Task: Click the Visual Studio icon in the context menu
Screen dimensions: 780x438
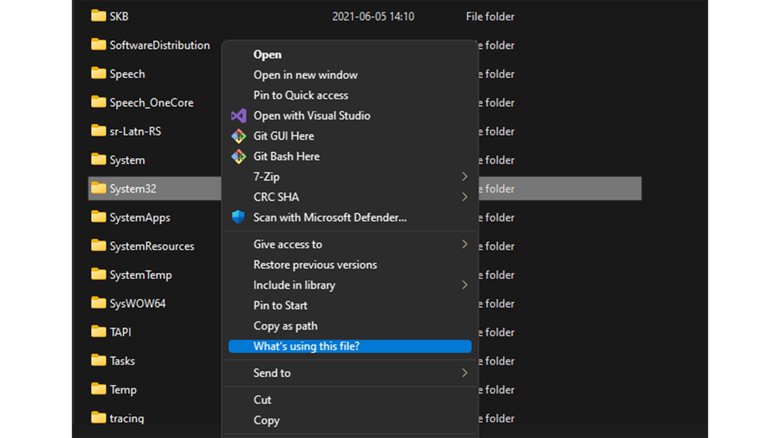Action: coord(238,115)
